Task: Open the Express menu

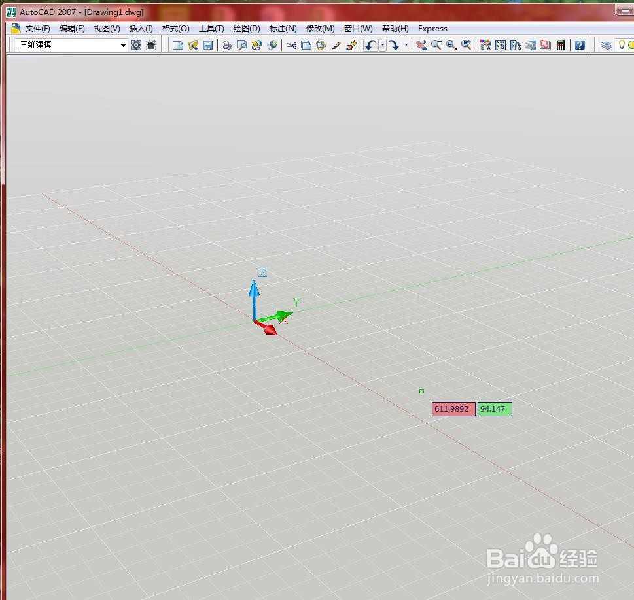Action: point(432,29)
